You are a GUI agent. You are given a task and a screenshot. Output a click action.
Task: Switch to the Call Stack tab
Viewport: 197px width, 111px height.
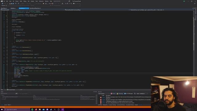click(100, 105)
